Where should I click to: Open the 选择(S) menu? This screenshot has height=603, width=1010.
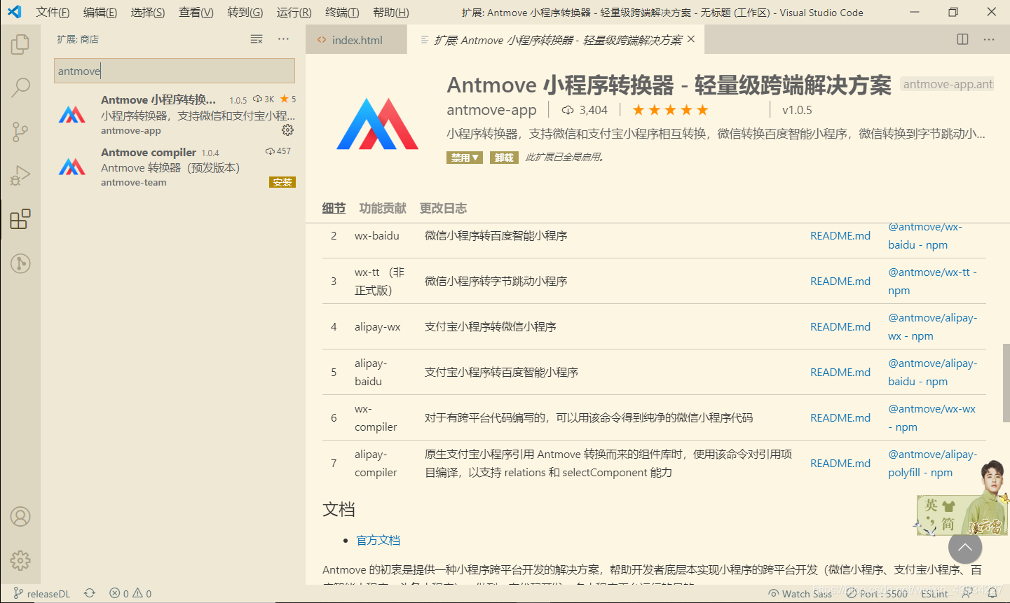[x=148, y=12]
